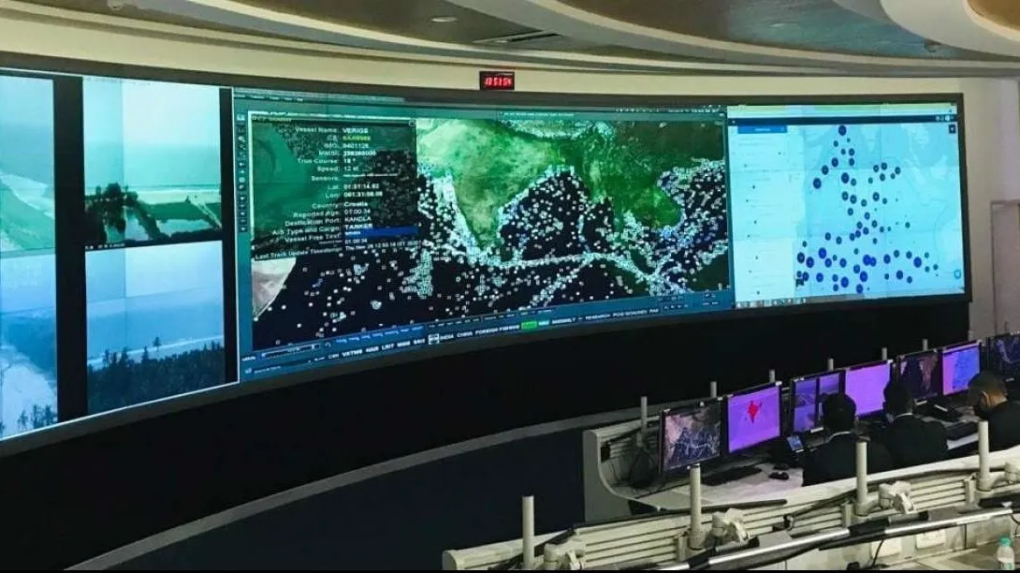Close the VERIGE vessel information panel
Image resolution: width=1020 pixels, height=573 pixels.
[411, 122]
